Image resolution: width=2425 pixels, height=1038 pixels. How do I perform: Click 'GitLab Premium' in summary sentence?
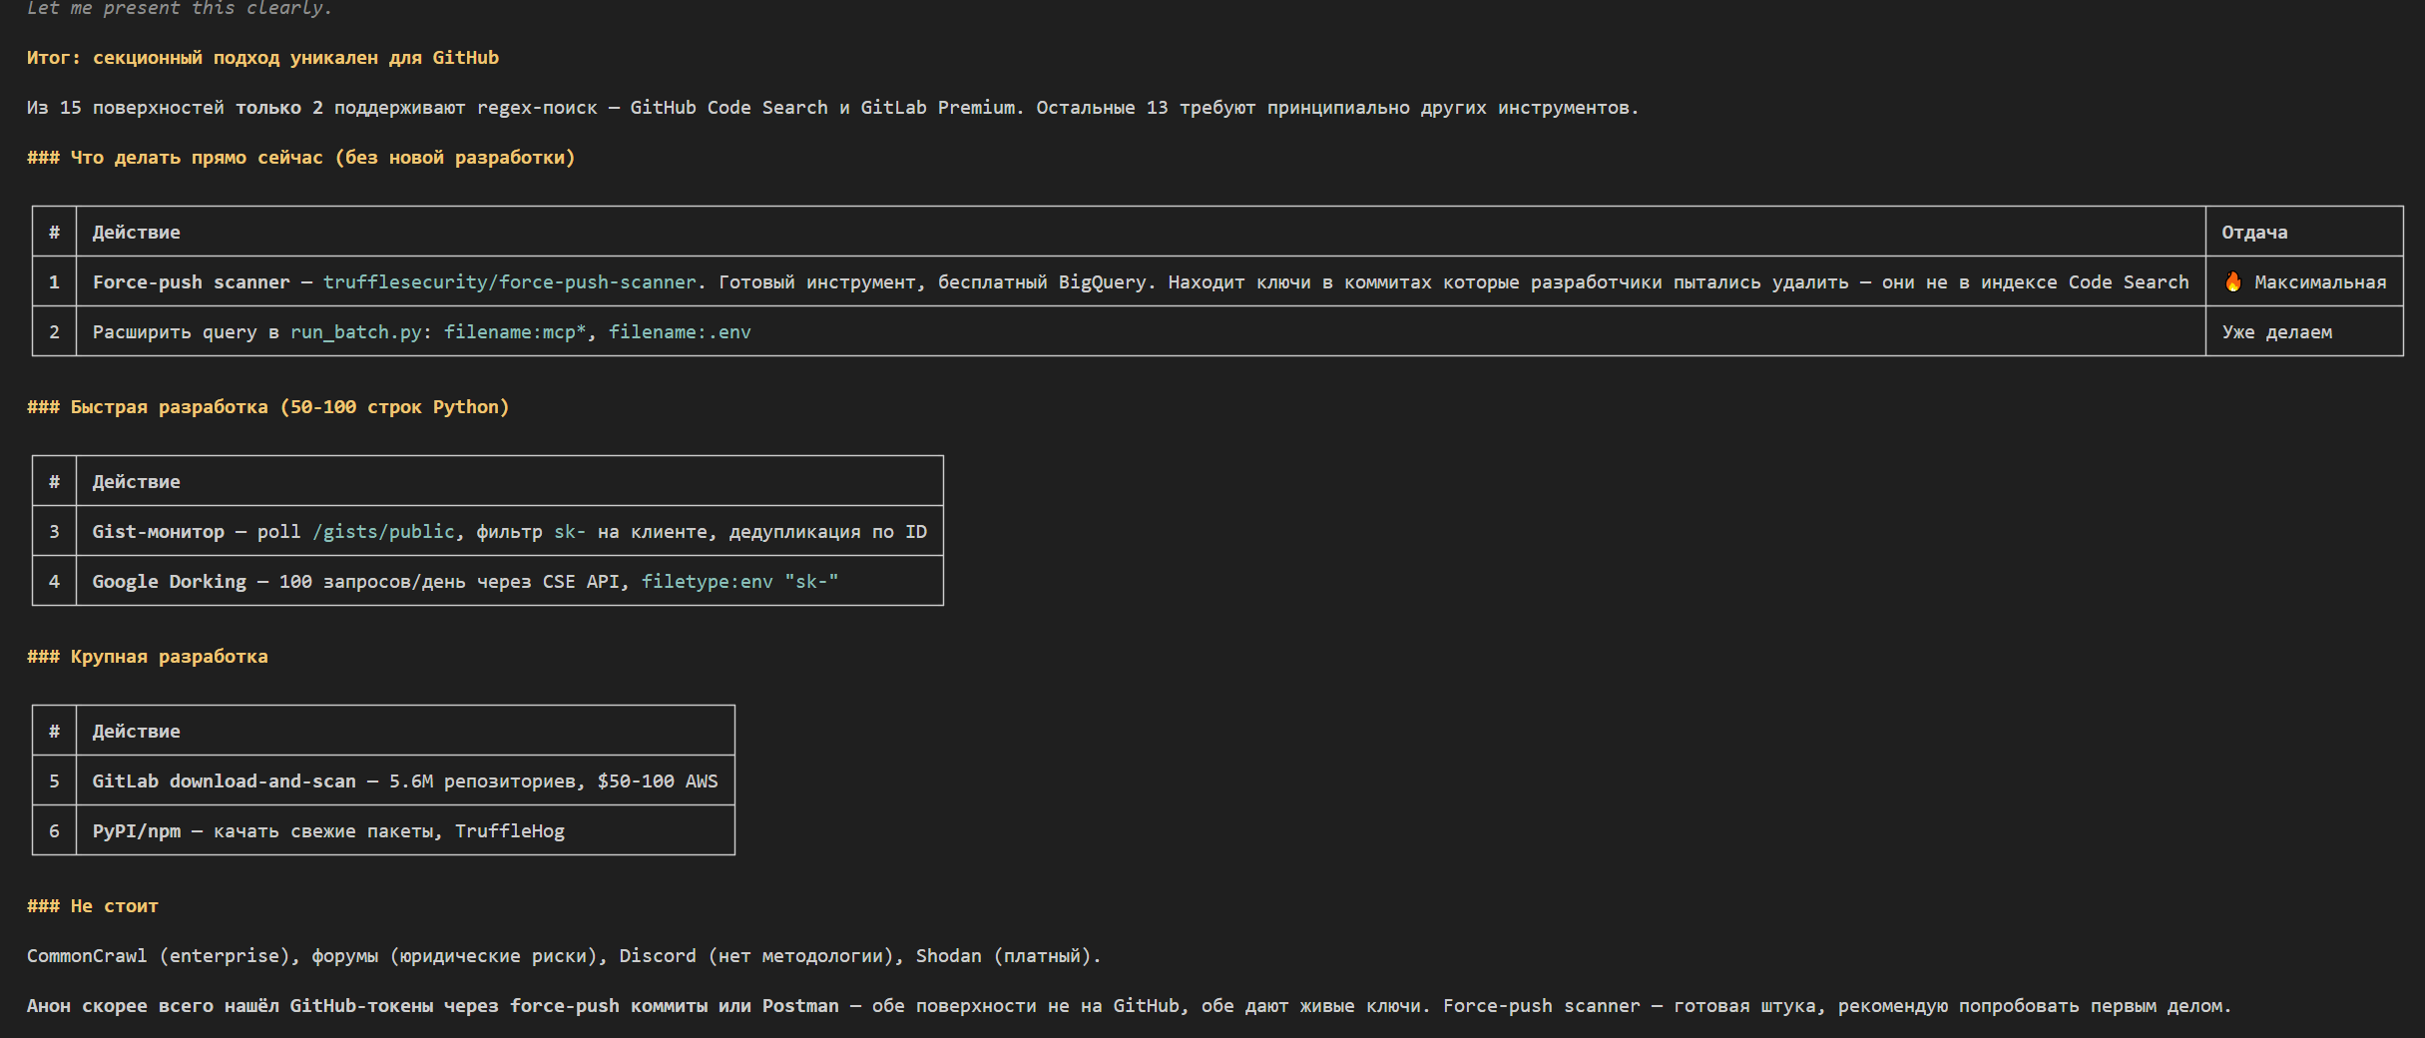point(937,108)
